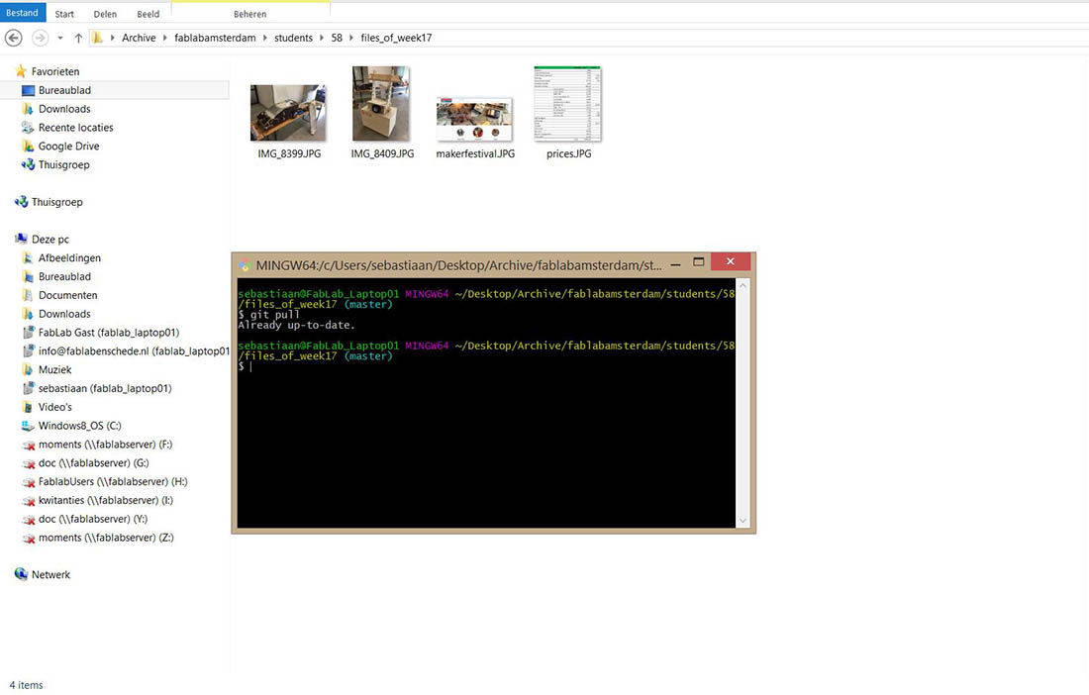Select the prices.JPG thumbnail

click(567, 103)
